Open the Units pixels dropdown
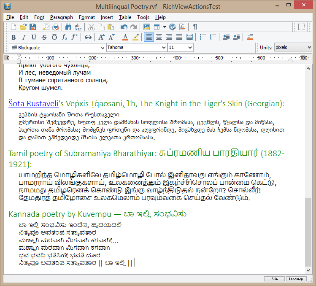The width and height of the screenshot is (316, 286). pos(309,48)
